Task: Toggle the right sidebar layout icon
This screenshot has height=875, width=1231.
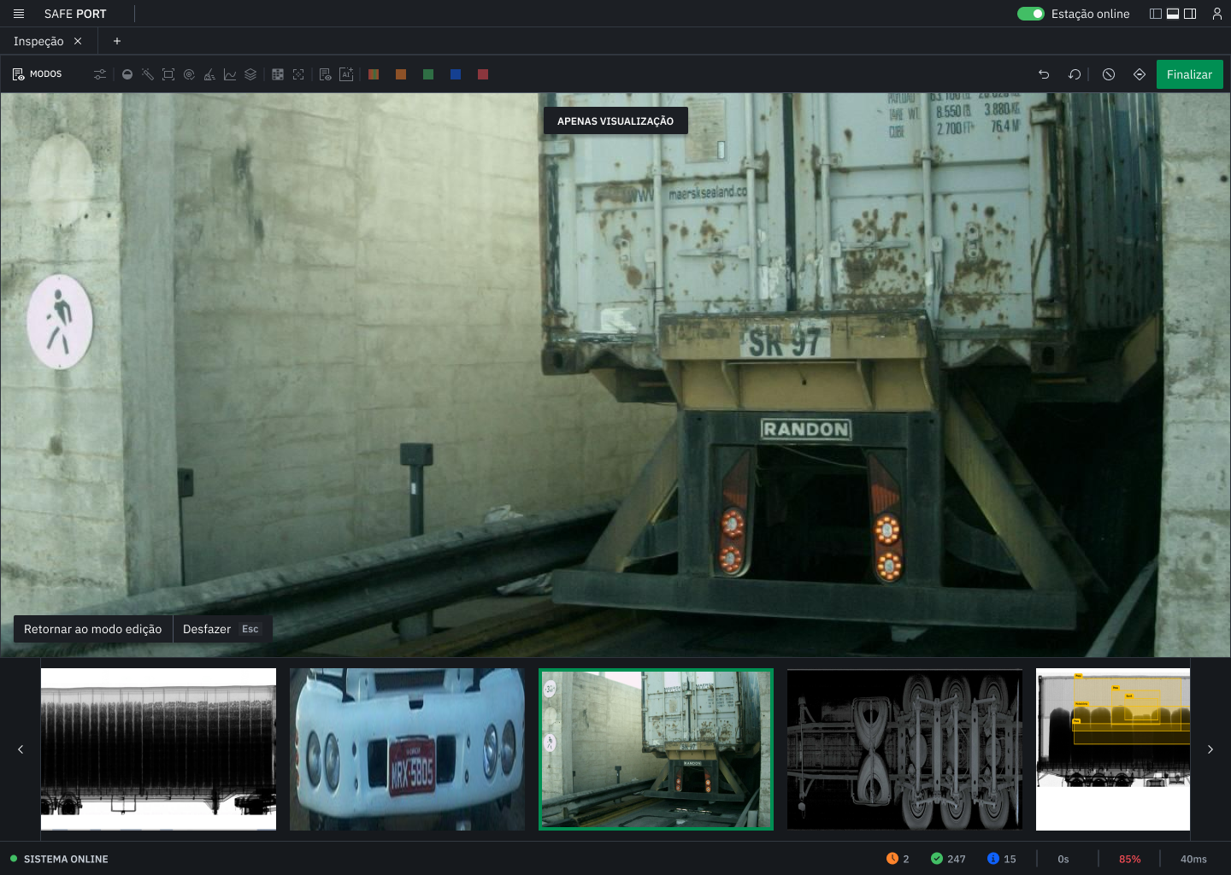Action: (x=1190, y=14)
